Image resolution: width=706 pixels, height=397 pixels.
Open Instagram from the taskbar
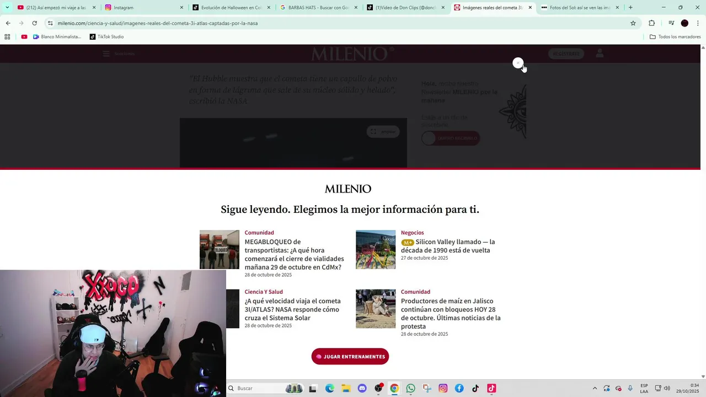point(443,388)
